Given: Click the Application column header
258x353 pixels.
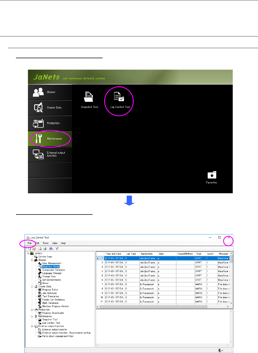Looking at the screenshot, I should click(x=148, y=254).
